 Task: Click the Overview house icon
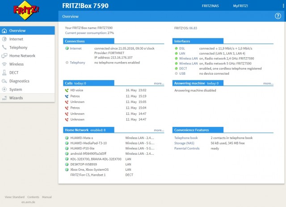(x=4, y=31)
